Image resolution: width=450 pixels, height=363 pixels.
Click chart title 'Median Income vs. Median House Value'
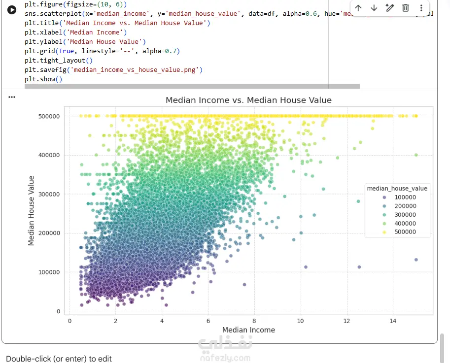point(248,100)
